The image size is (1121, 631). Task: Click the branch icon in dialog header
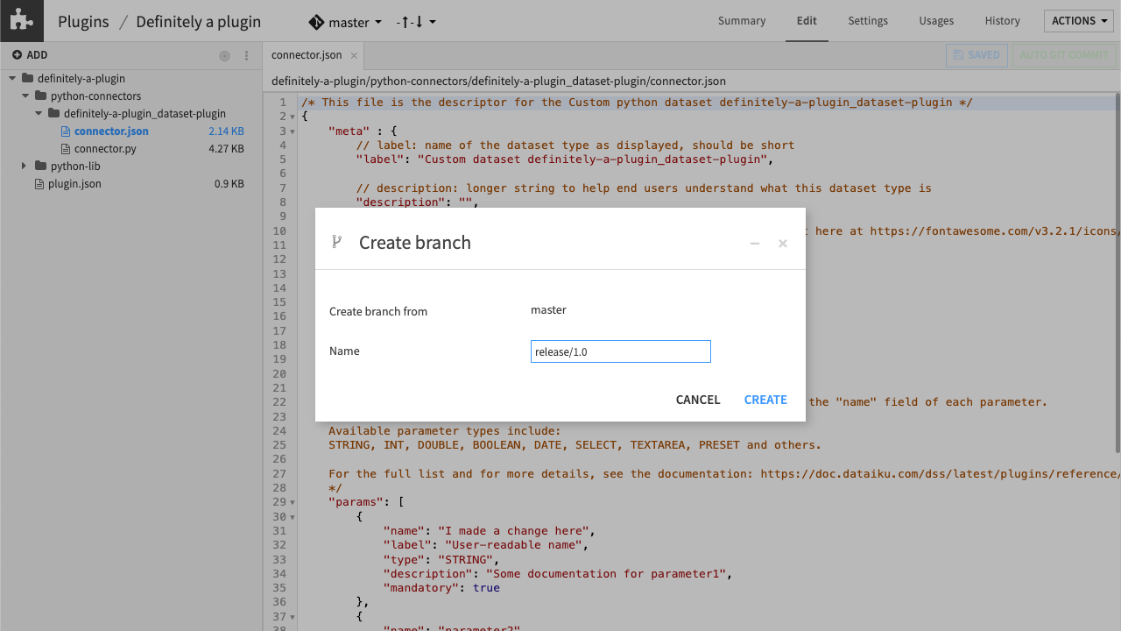pyautogui.click(x=336, y=242)
